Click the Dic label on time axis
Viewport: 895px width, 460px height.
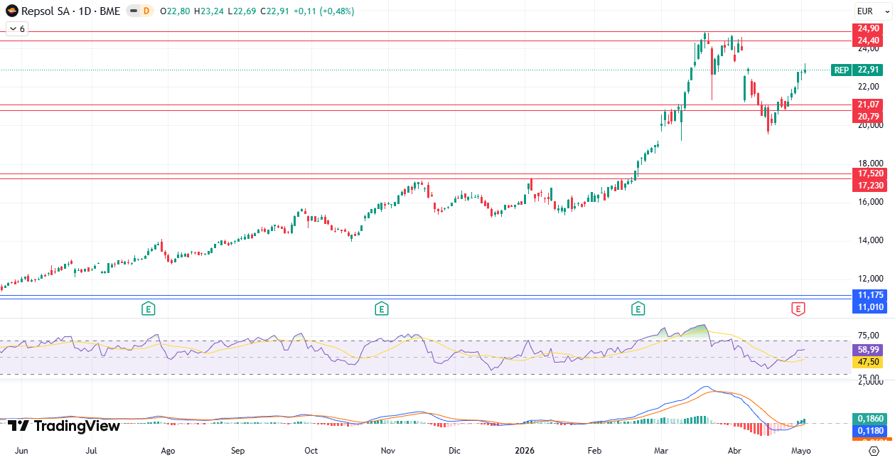[454, 451]
